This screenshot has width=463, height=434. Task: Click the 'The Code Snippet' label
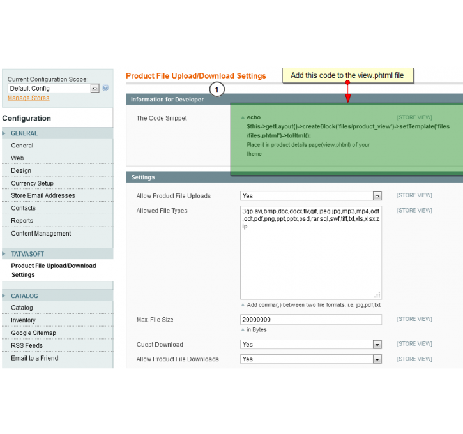(x=162, y=118)
